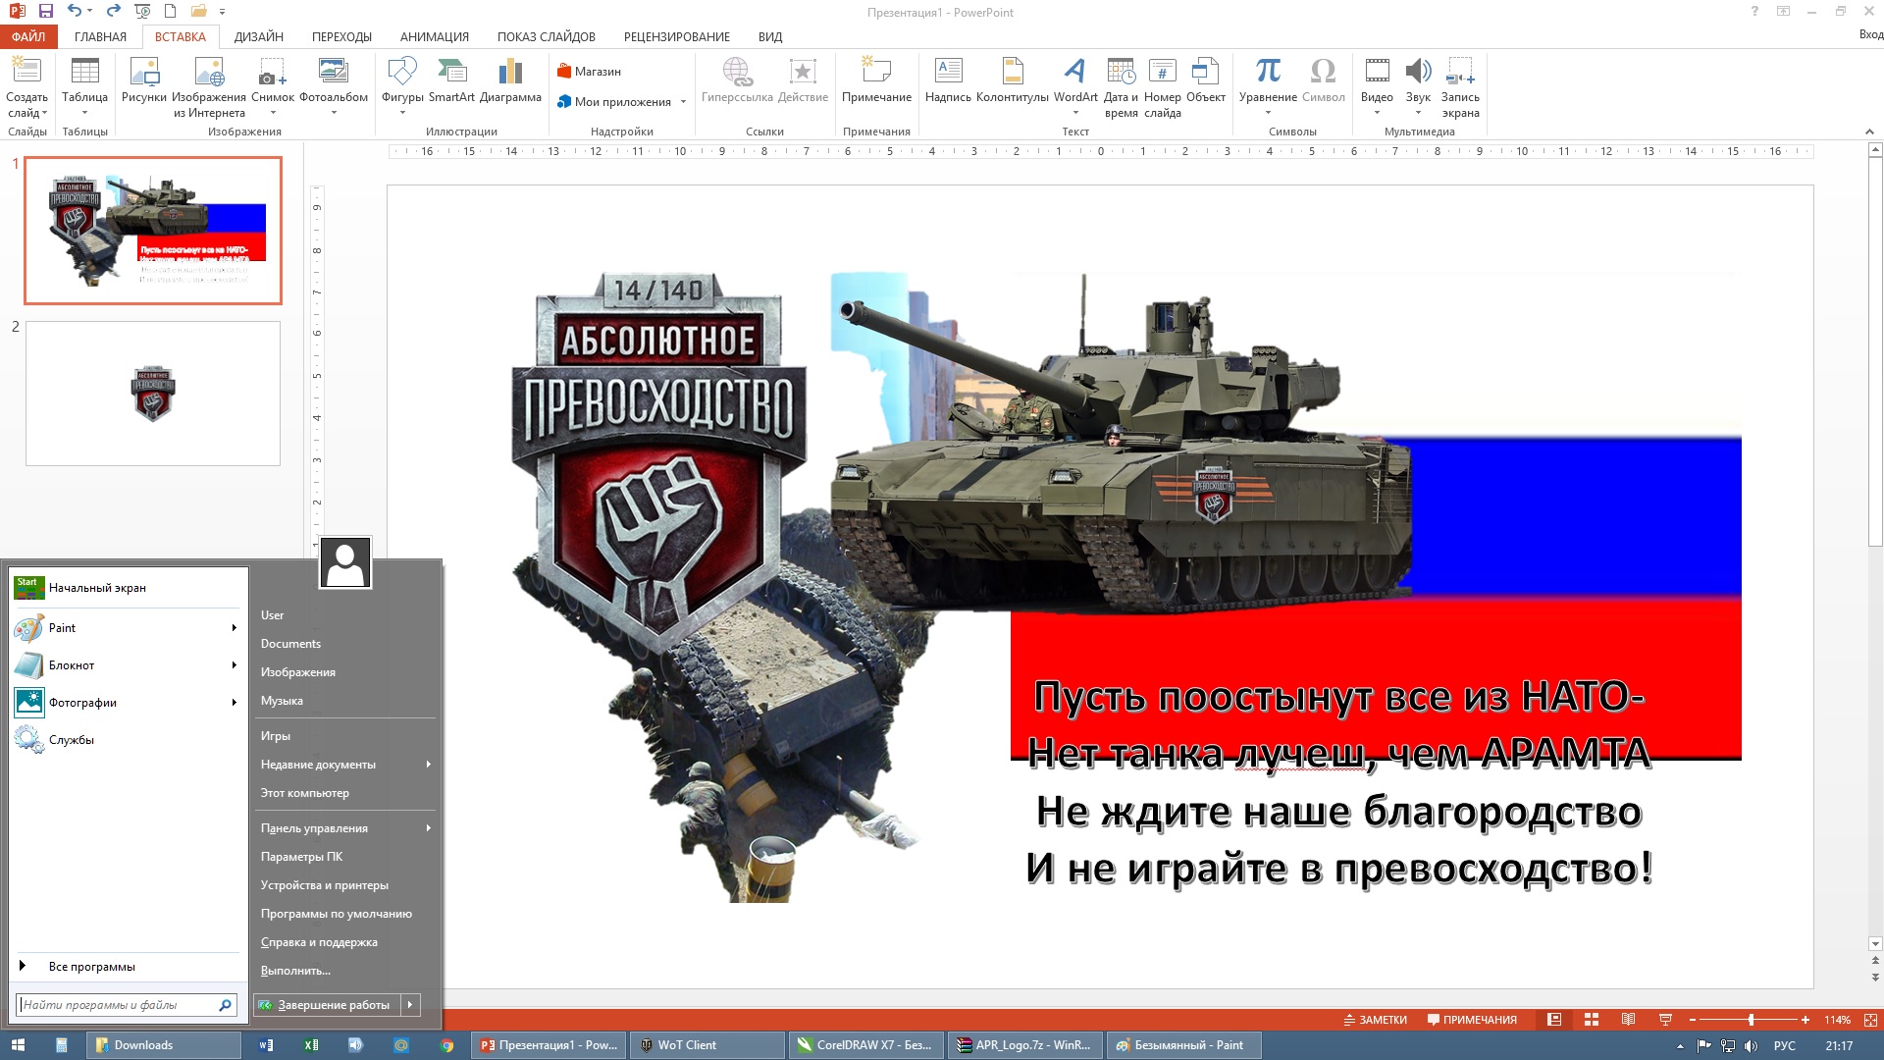Toggle Notes (ЗАМЕТКИ) pane
The image size is (1884, 1060).
point(1375,1020)
